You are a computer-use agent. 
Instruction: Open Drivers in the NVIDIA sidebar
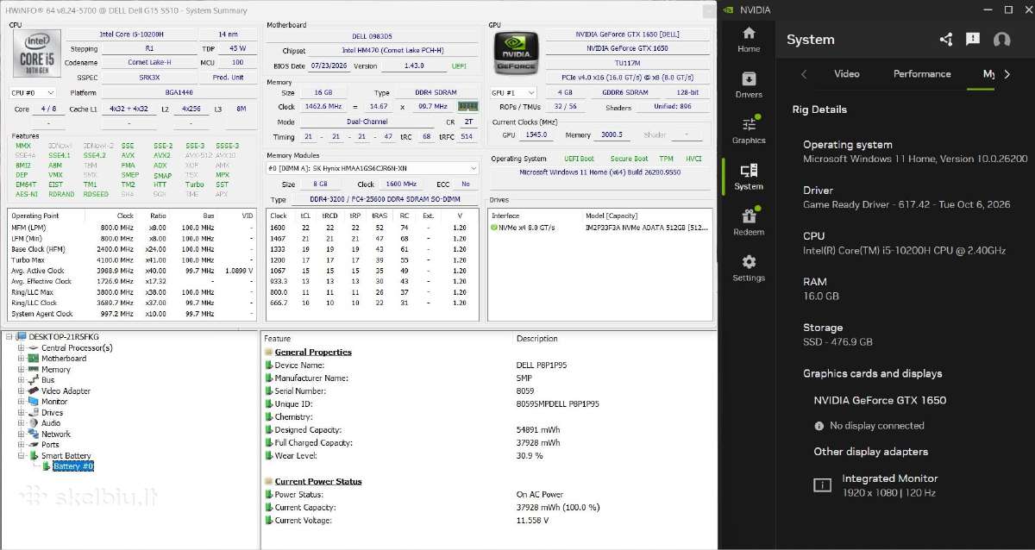[x=748, y=84]
